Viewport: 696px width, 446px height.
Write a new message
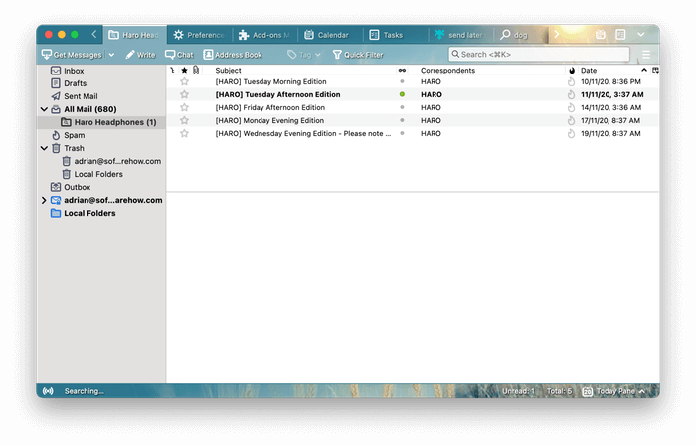(x=140, y=55)
